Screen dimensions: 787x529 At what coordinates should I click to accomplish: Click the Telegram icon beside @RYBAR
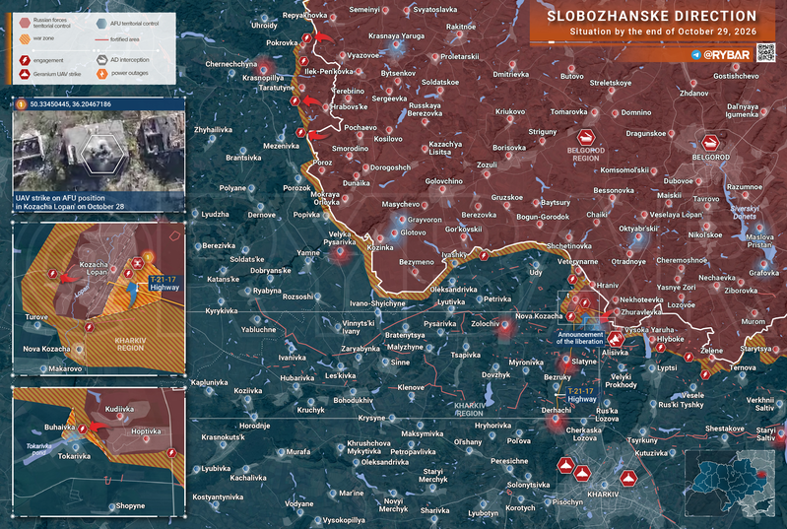tap(695, 55)
